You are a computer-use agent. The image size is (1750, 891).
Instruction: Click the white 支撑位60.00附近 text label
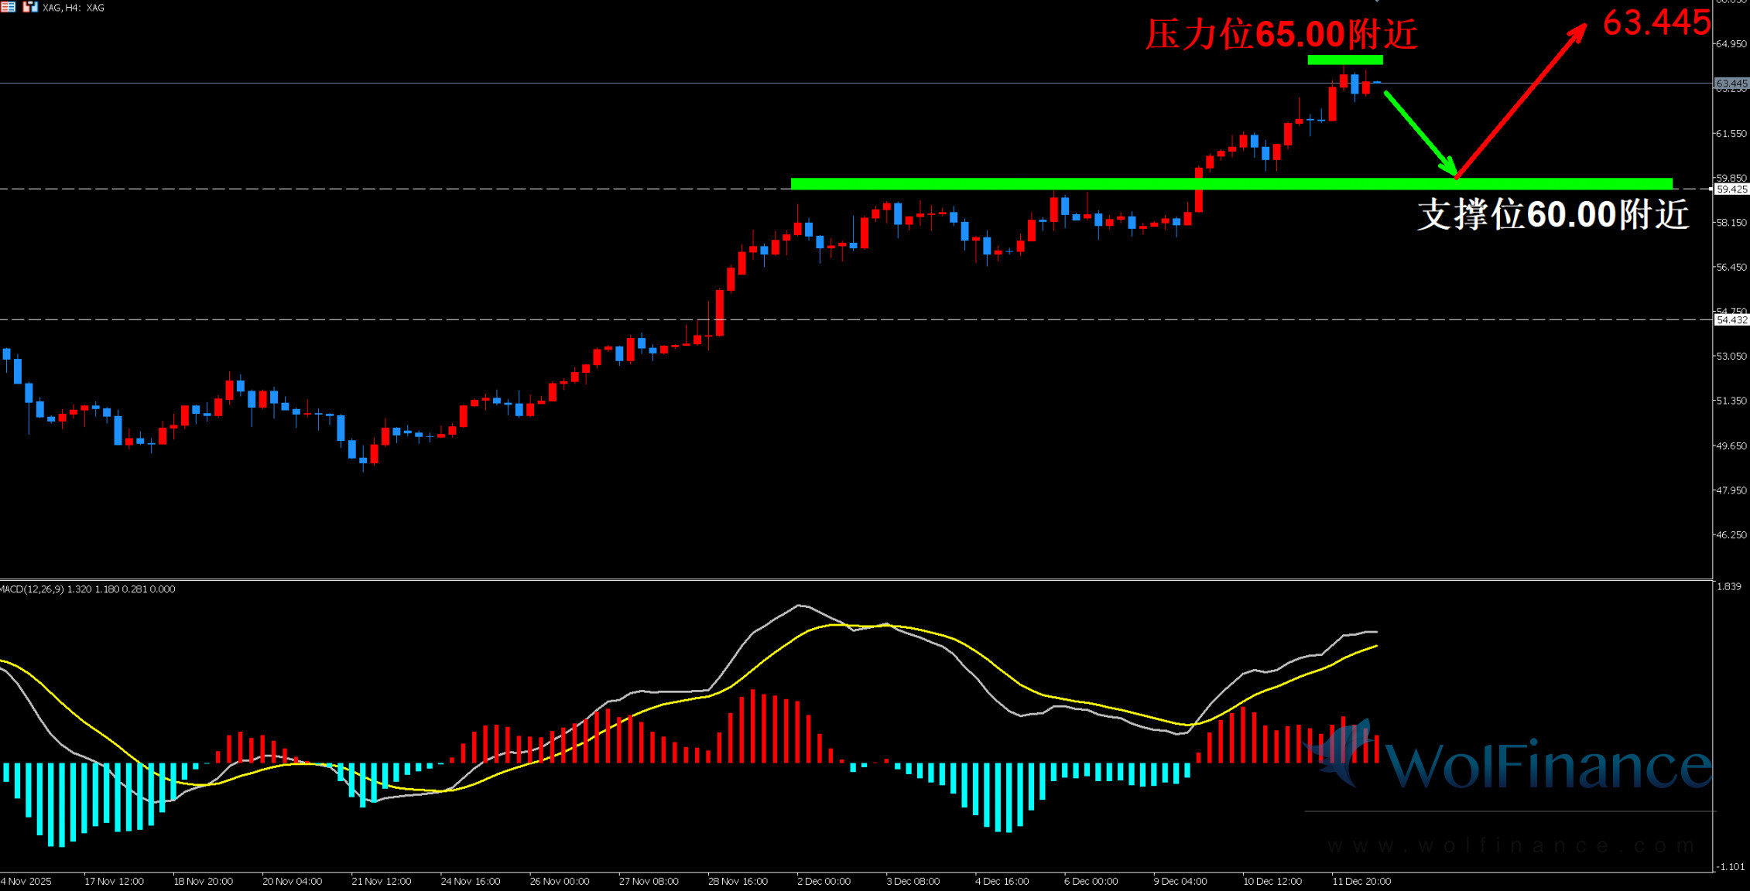1552,215
